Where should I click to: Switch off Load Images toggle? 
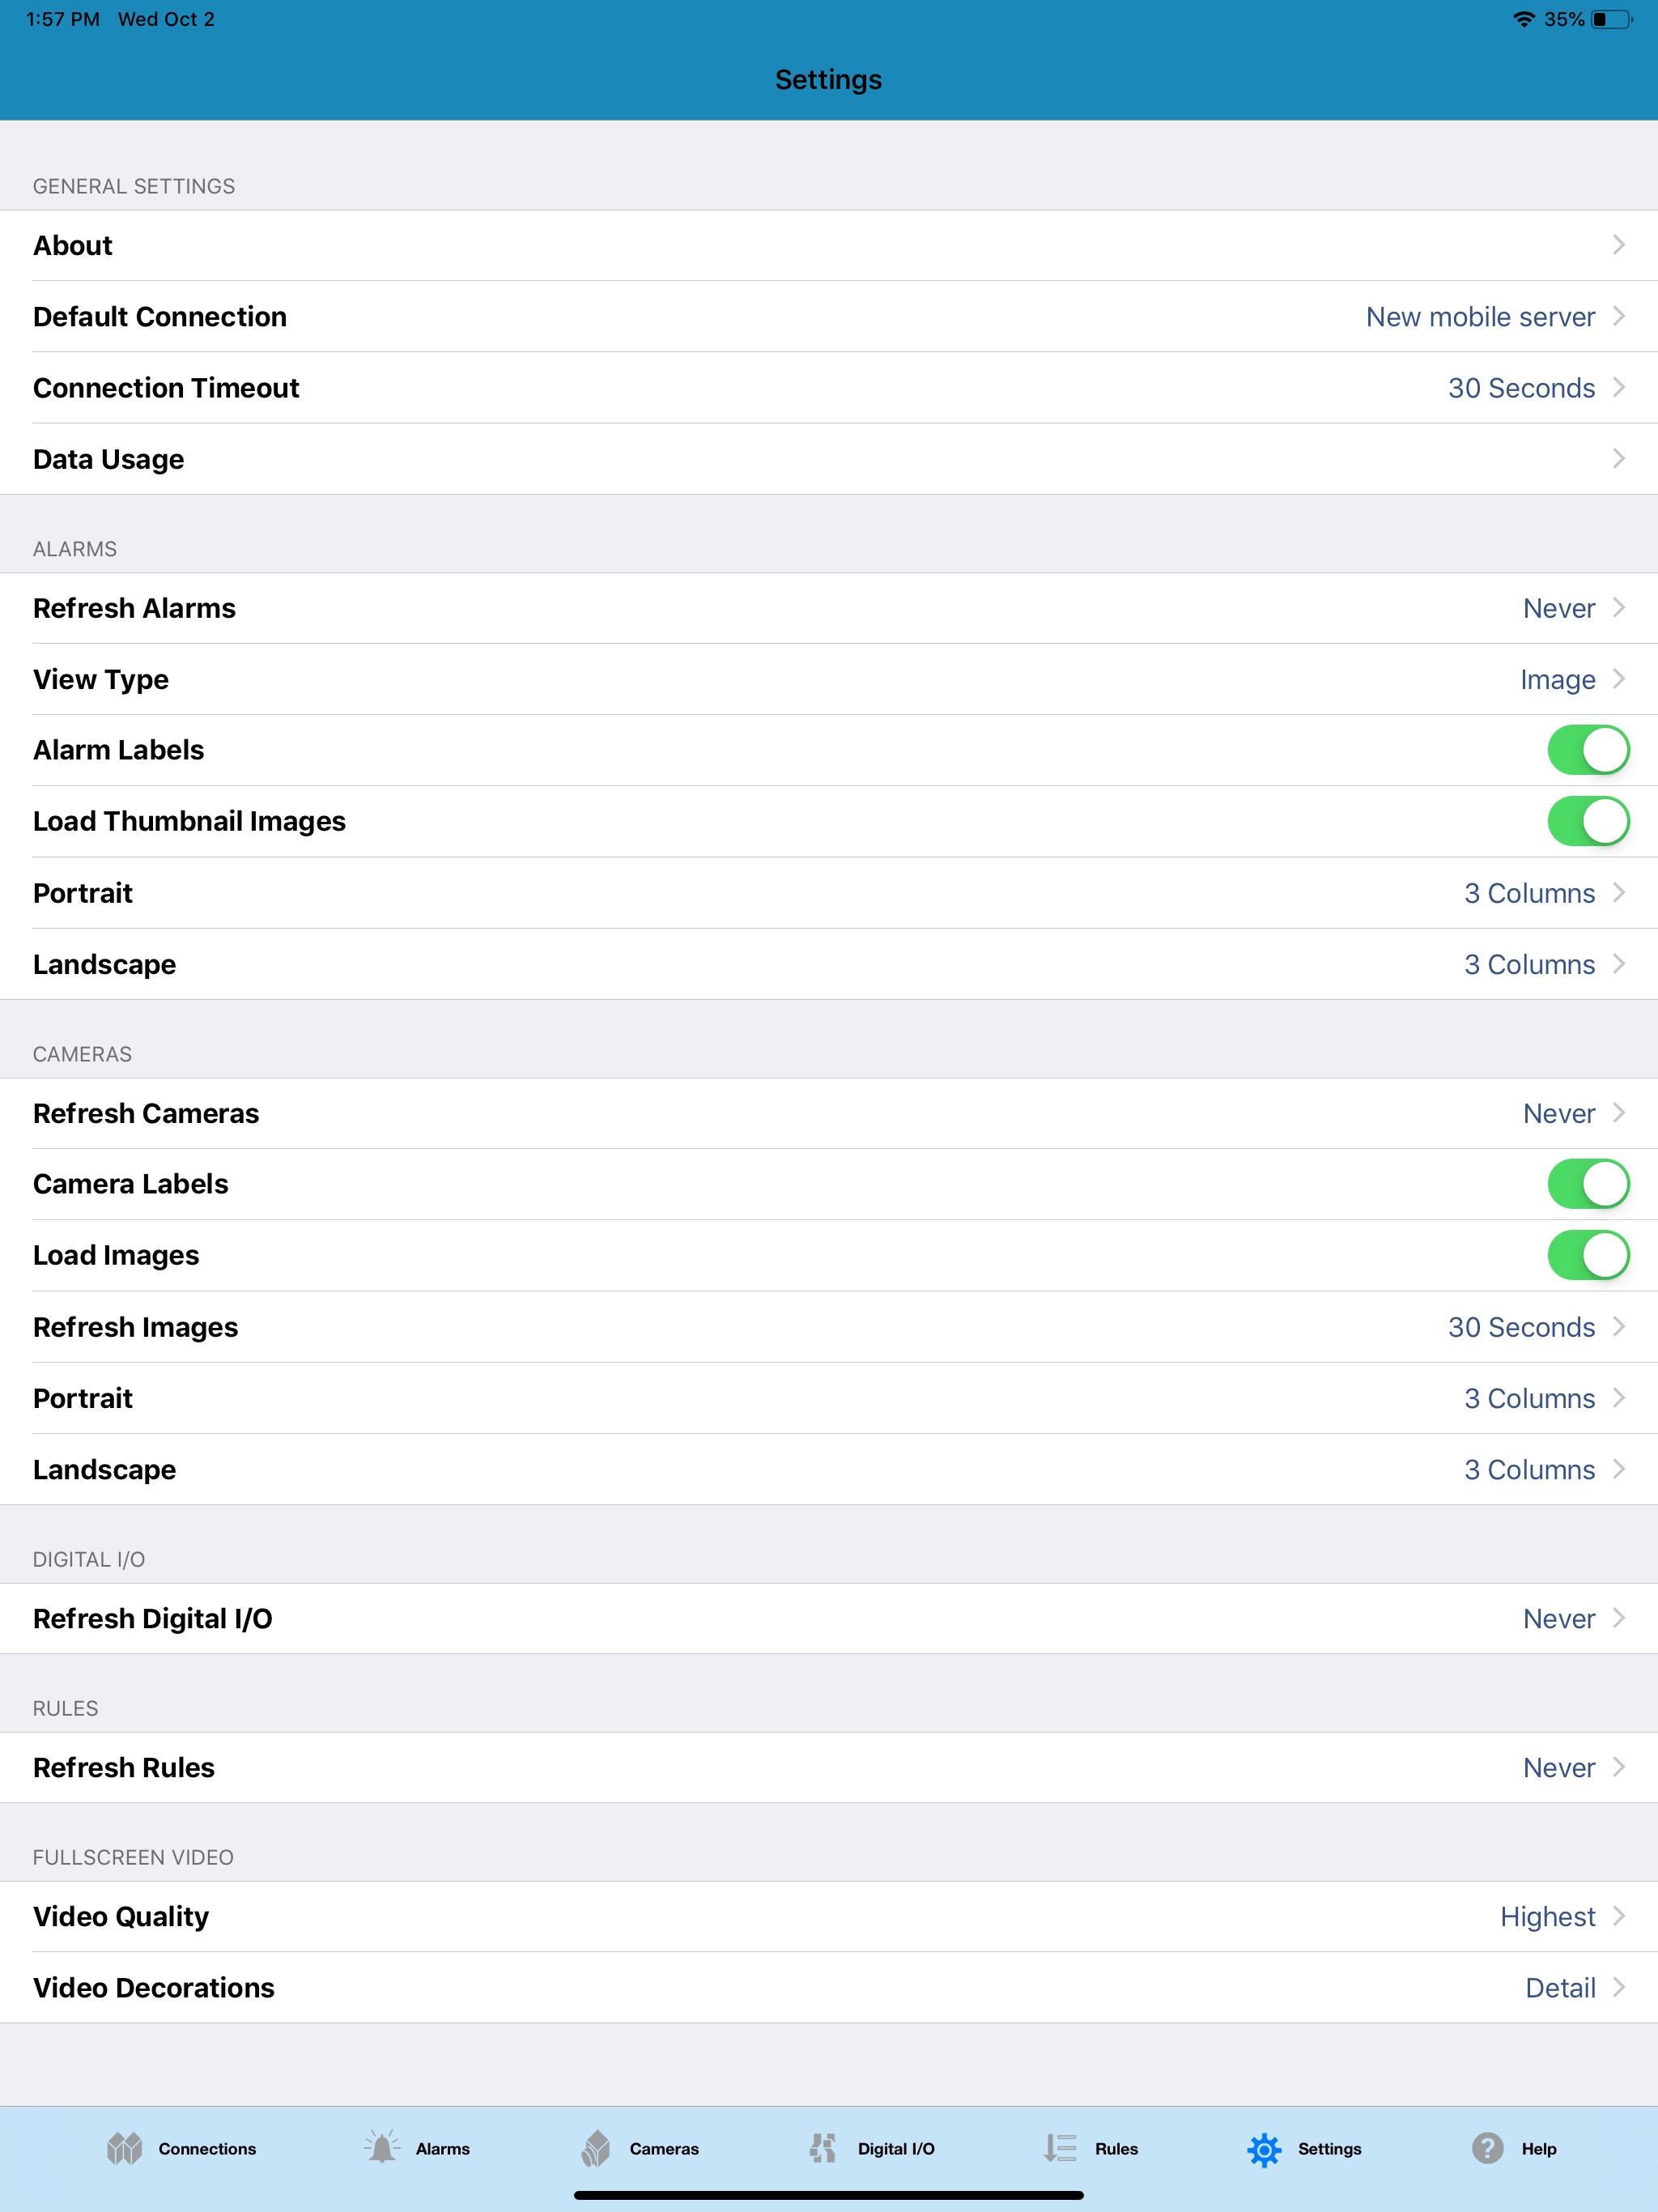tap(1588, 1255)
